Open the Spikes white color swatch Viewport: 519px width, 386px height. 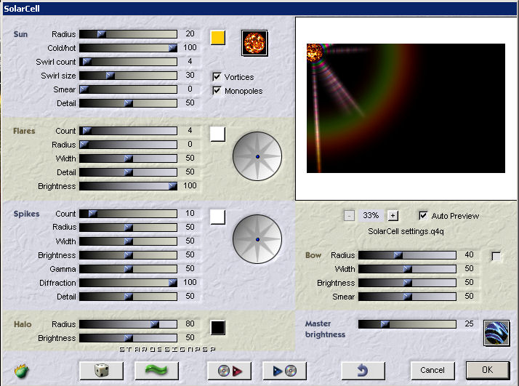218,217
